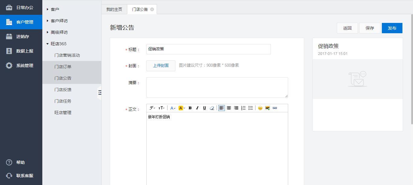Open the yellow text highlight color picker
Viewport: 413px width, 185px height.
[181, 108]
